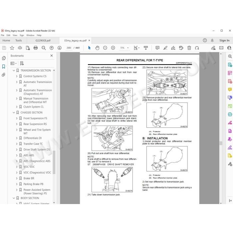Go to next page arrow
The width and height of the screenshot is (233, 233).
60,48
